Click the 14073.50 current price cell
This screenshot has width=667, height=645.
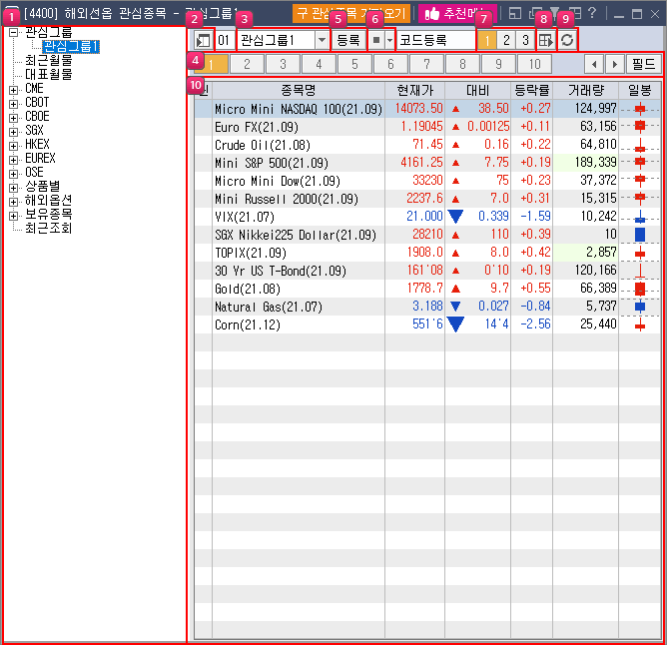point(414,109)
